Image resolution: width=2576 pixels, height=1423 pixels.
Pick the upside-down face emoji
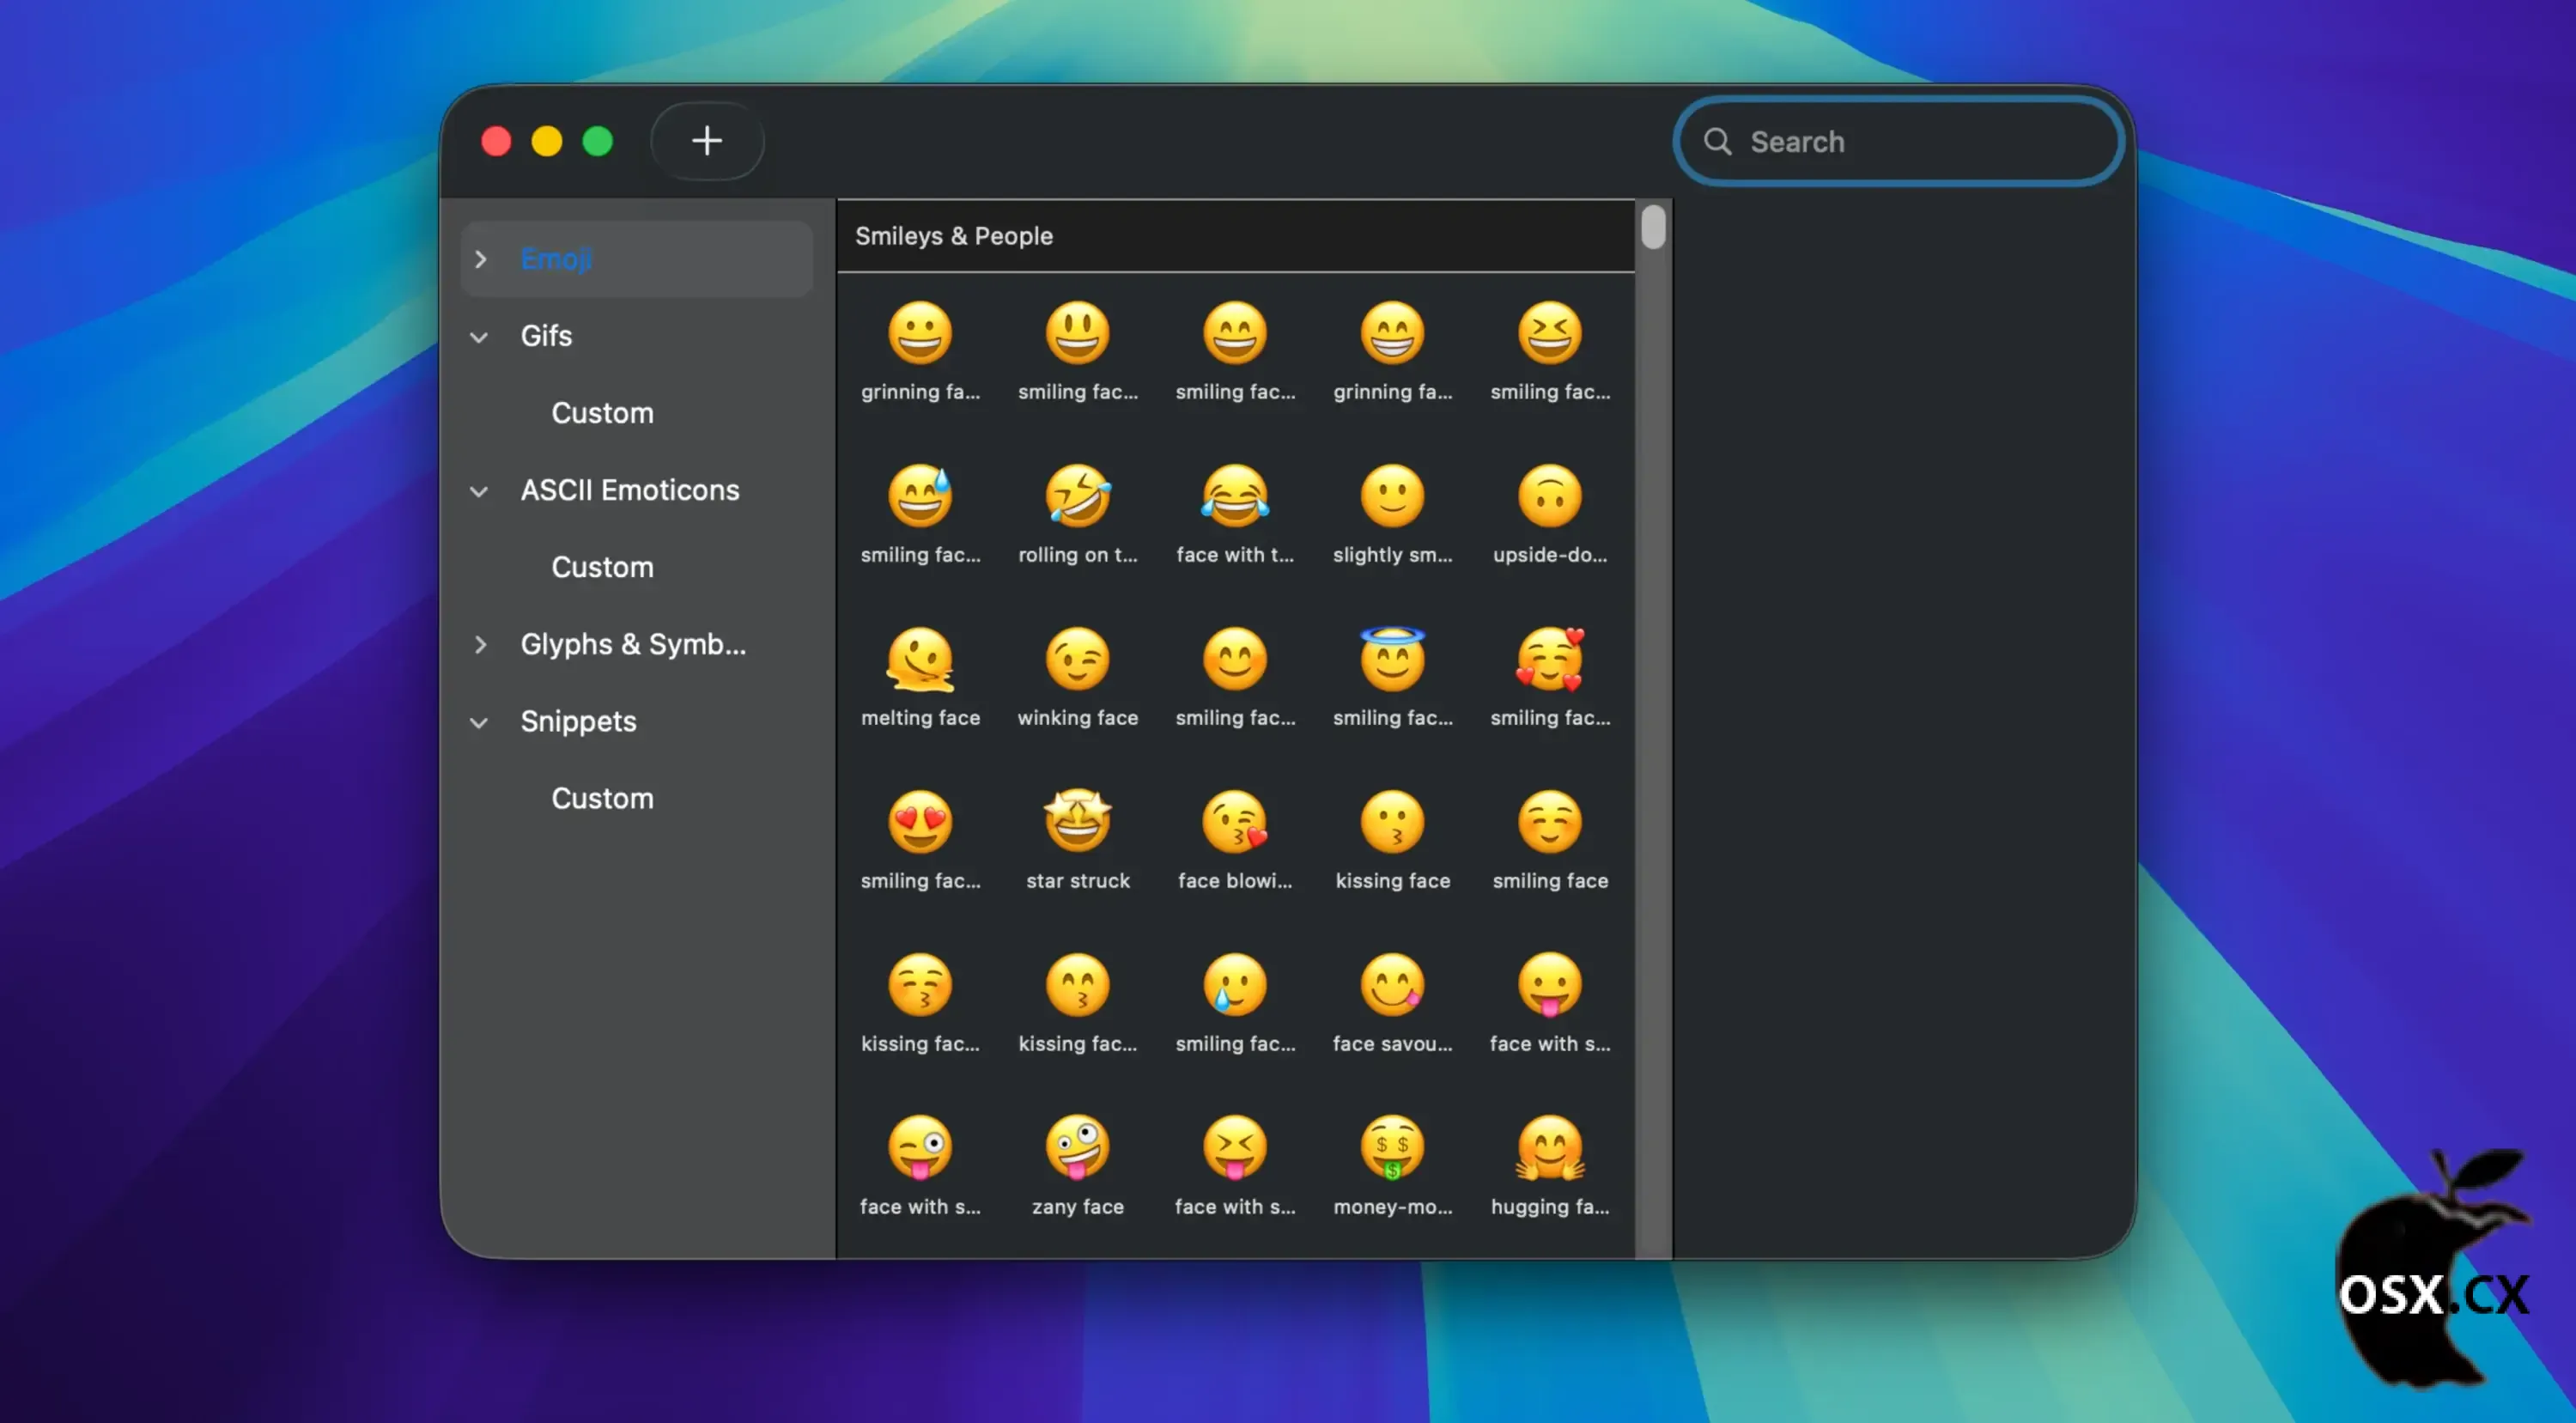click(x=1549, y=496)
